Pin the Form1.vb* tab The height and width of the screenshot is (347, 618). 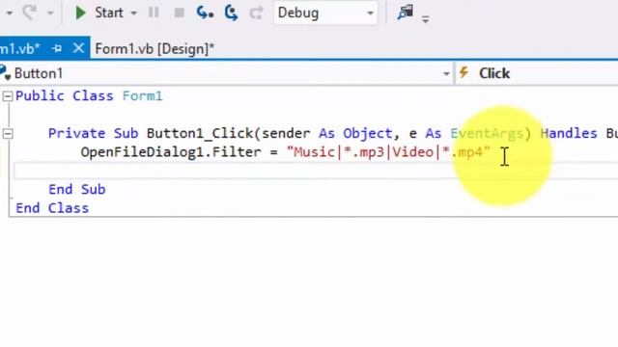point(57,48)
